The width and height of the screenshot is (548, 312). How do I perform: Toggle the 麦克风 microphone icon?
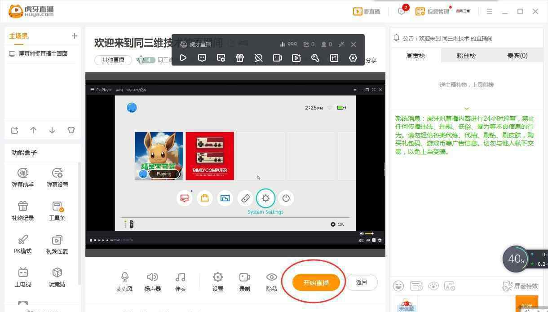point(124,277)
